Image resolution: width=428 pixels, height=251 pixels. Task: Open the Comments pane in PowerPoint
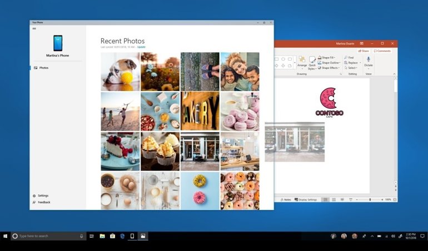(x=382, y=51)
